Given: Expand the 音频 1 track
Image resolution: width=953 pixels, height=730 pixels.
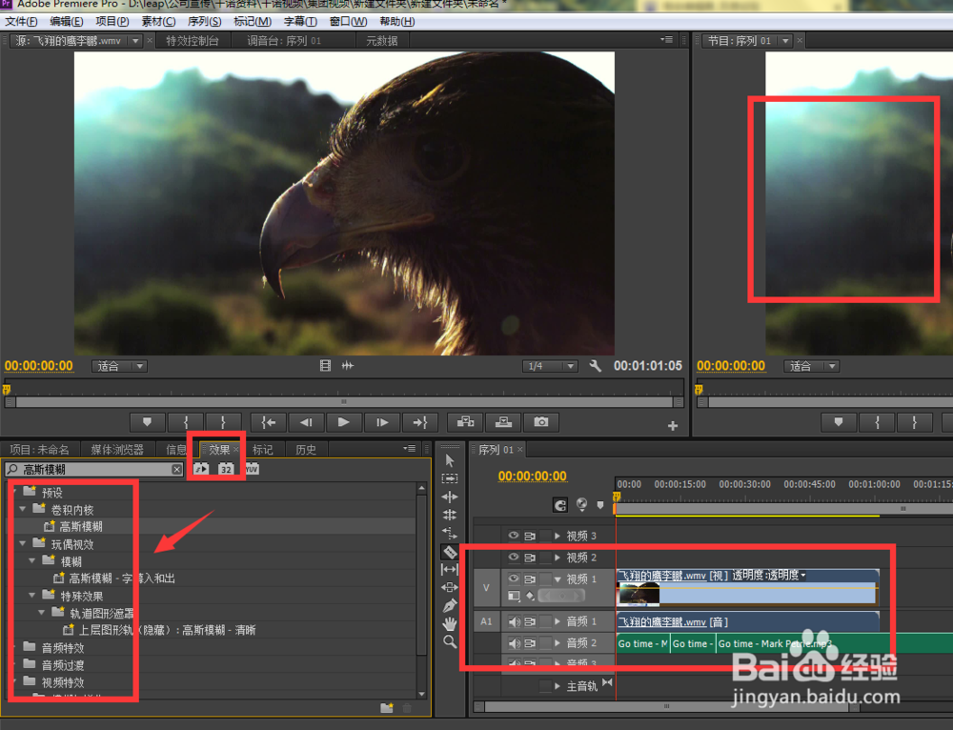Looking at the screenshot, I should pos(558,621).
